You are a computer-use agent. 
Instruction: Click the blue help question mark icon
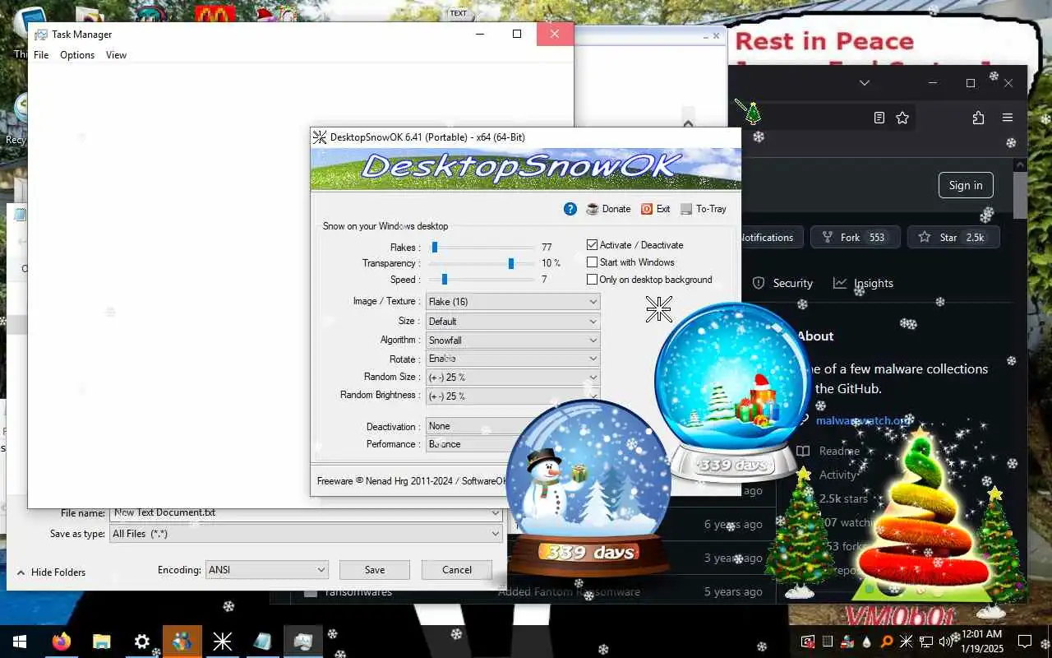click(x=570, y=209)
